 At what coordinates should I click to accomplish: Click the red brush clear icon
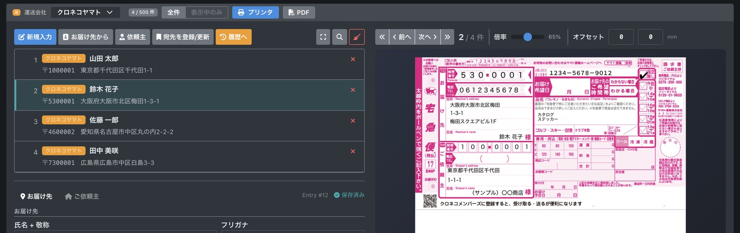coord(357,37)
